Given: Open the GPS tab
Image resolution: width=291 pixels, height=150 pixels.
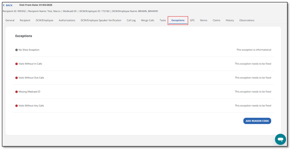Looking at the screenshot, I should pos(192,21).
